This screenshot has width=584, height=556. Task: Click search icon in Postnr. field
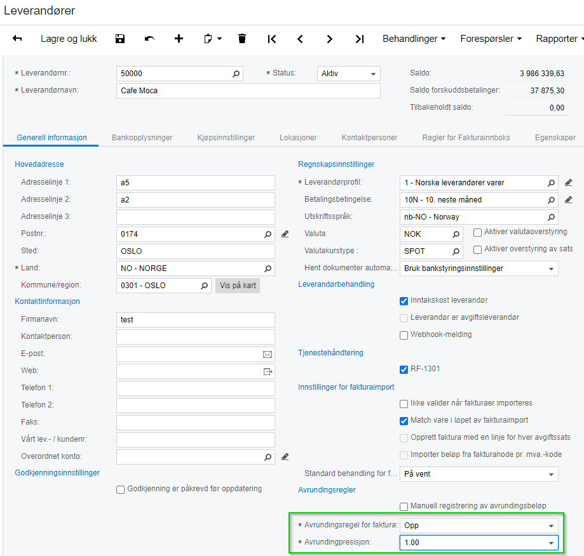(268, 234)
